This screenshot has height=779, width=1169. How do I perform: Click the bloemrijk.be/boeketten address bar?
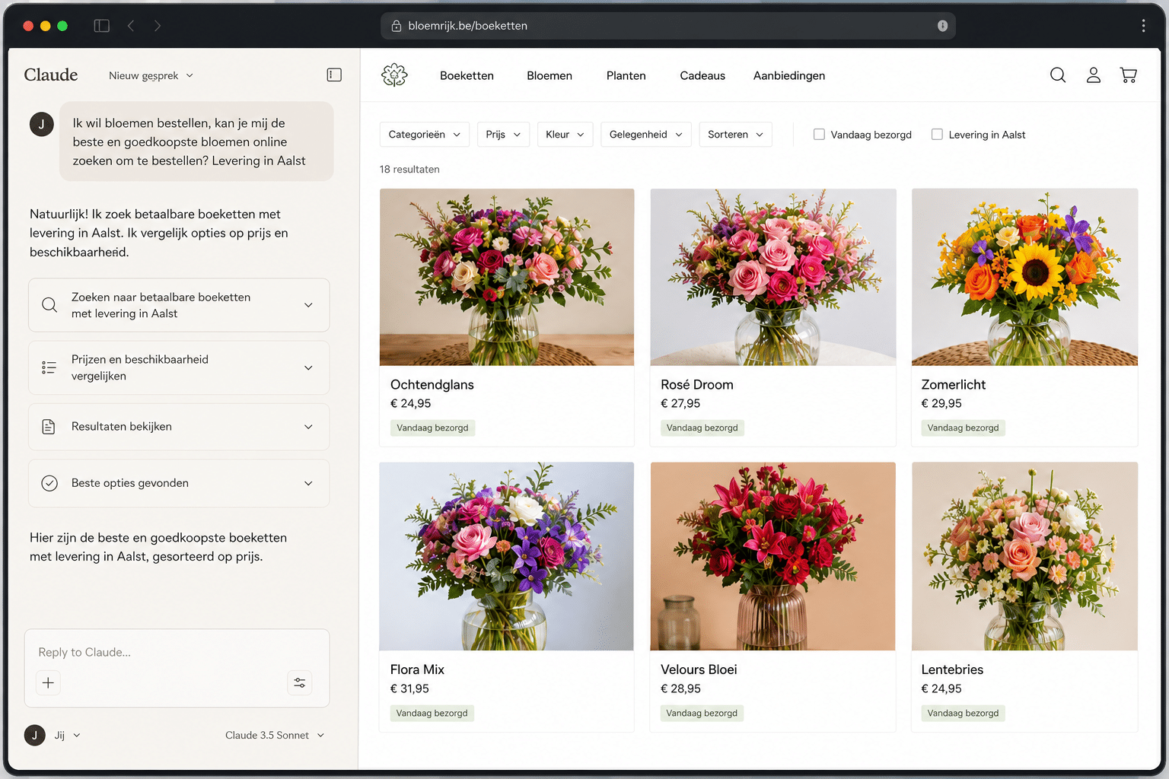click(668, 26)
